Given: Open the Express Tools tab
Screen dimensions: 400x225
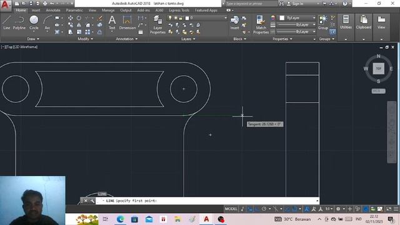Looking at the screenshot, I should click(x=179, y=10).
